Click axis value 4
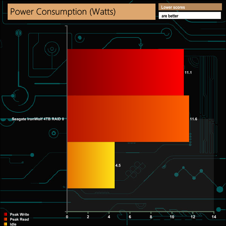The image size is (226, 226). click(x=109, y=217)
